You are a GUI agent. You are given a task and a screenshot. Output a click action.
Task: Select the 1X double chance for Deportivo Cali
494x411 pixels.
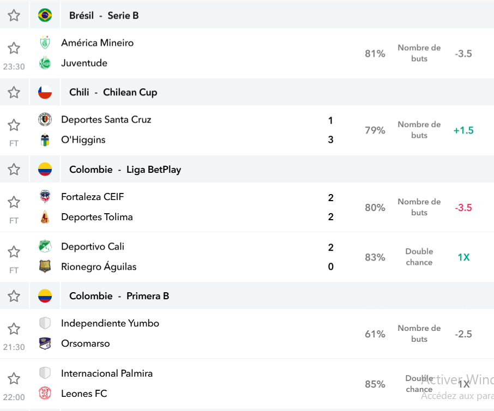coord(463,257)
